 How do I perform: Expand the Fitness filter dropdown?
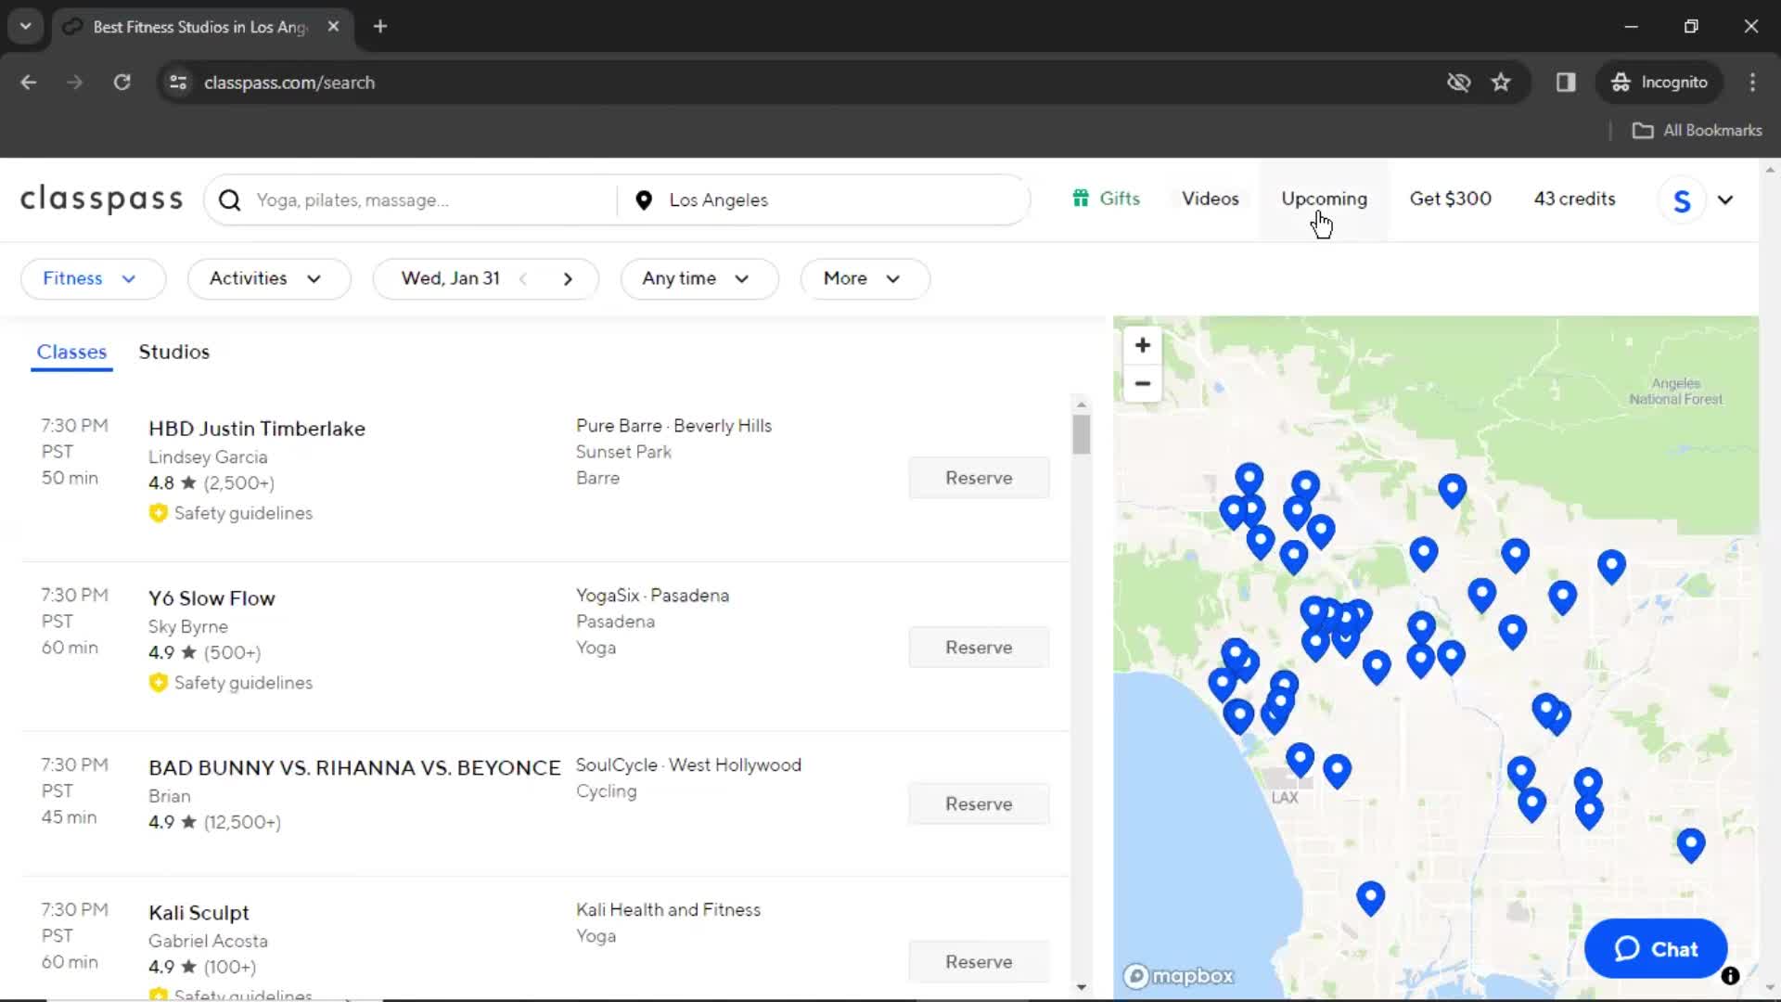click(93, 279)
